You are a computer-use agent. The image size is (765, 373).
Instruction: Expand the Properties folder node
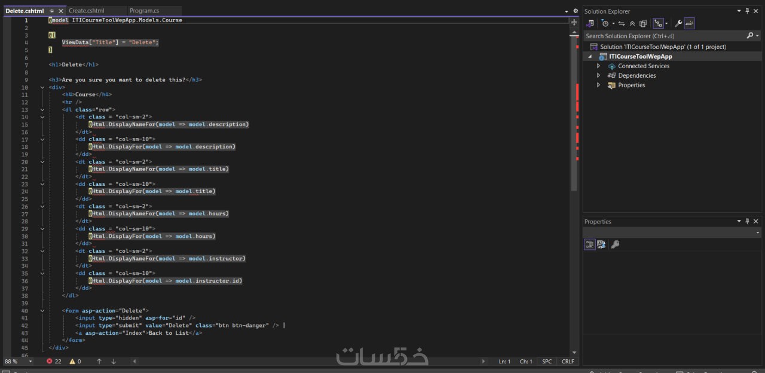(x=599, y=85)
